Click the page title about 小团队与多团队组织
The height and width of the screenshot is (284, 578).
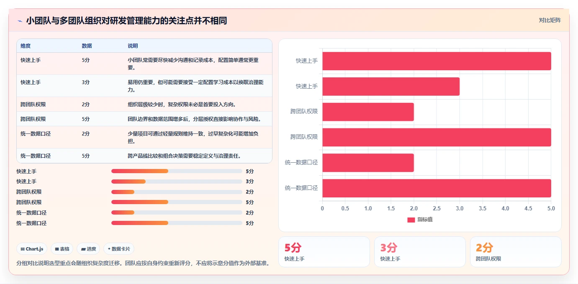pyautogui.click(x=126, y=20)
